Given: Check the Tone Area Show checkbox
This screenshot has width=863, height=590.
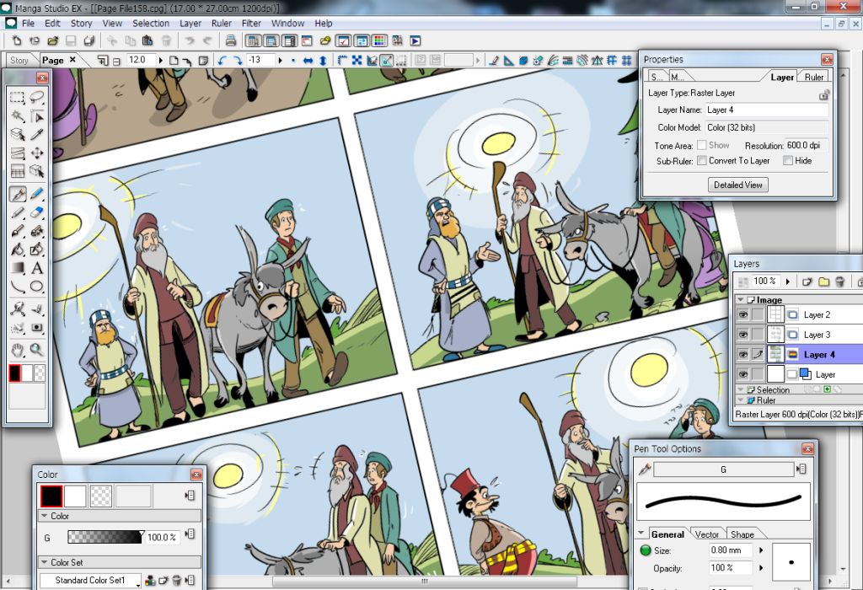Looking at the screenshot, I should (x=702, y=145).
